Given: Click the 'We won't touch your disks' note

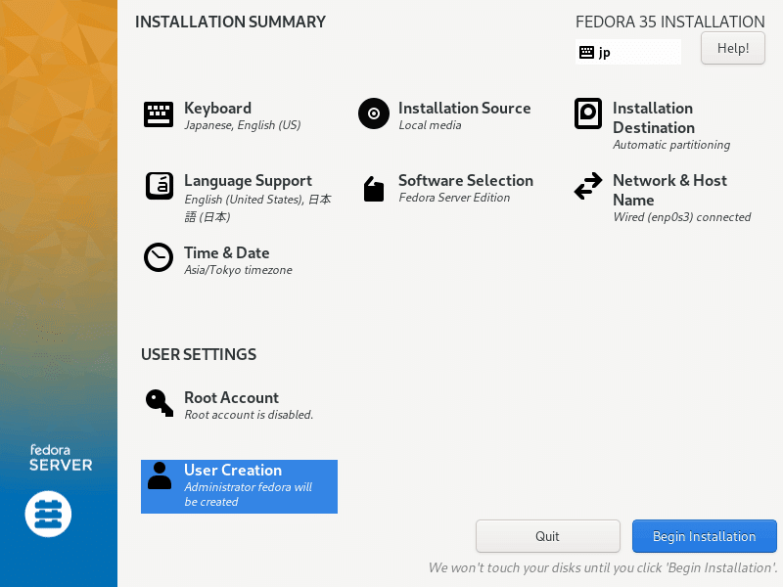Looking at the screenshot, I should pyautogui.click(x=603, y=568).
